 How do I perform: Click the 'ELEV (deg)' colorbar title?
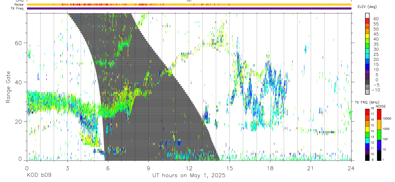[x=367, y=7]
